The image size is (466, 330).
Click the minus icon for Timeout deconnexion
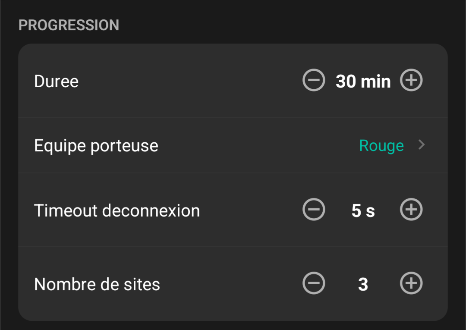[x=314, y=210]
